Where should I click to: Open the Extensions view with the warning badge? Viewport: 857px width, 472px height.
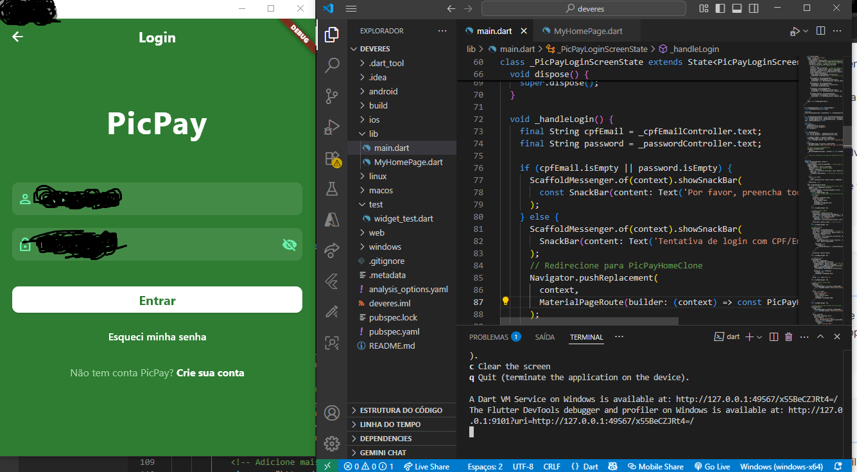pos(332,158)
